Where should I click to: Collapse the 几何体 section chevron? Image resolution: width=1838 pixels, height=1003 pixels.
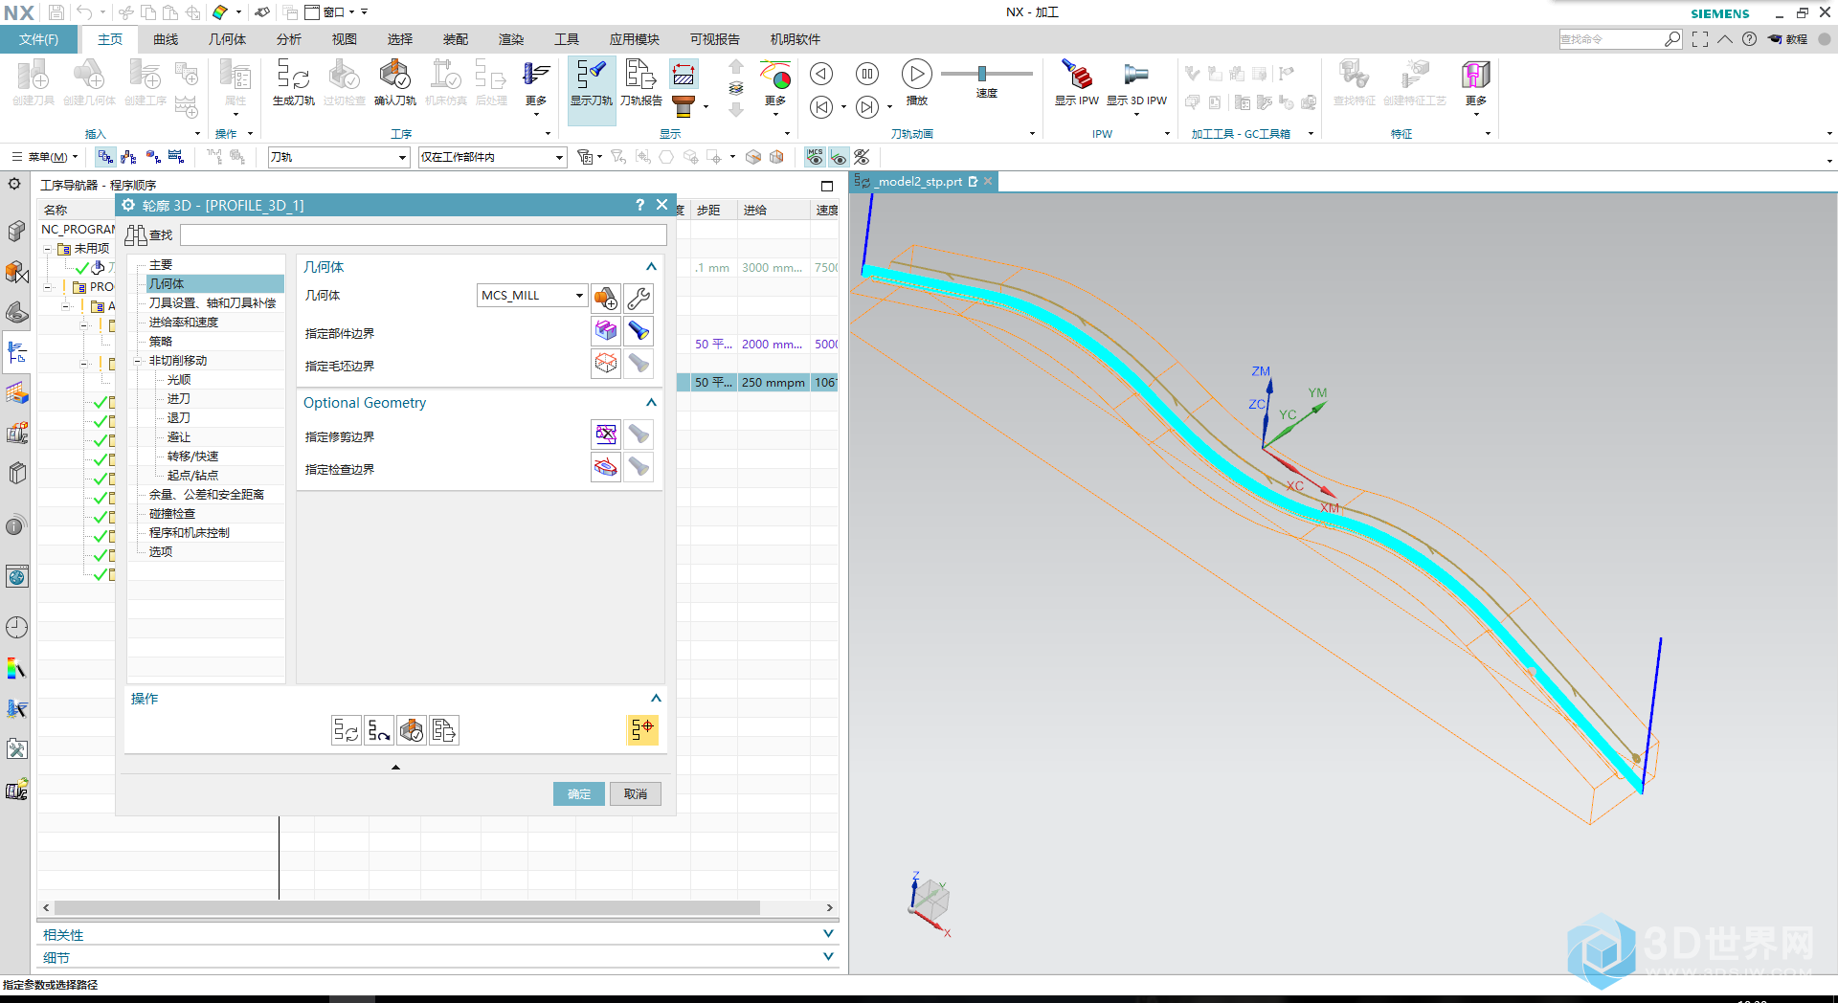[651, 267]
